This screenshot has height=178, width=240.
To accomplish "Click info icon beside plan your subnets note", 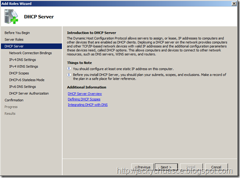I will (x=69, y=75).
